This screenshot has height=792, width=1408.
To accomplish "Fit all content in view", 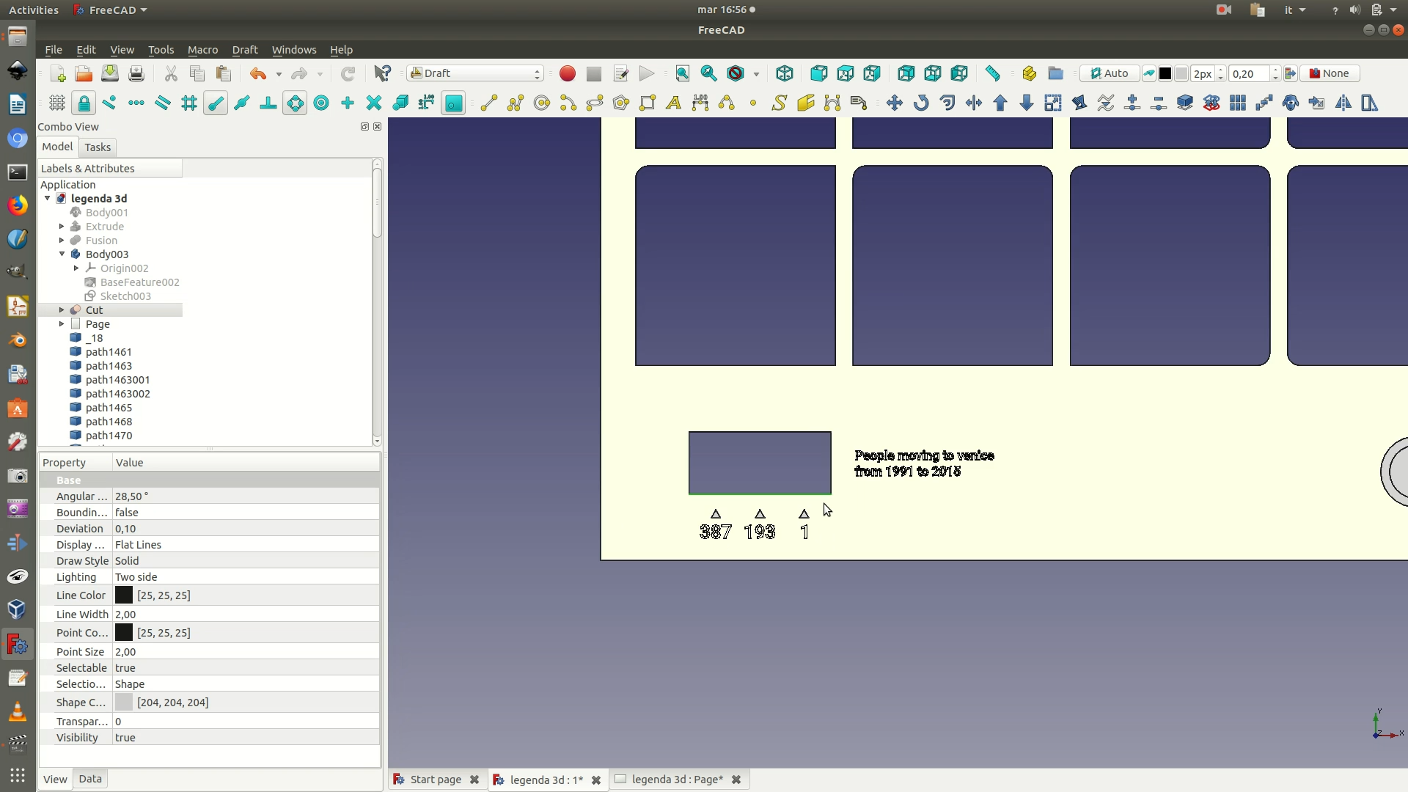I will coord(683,73).
